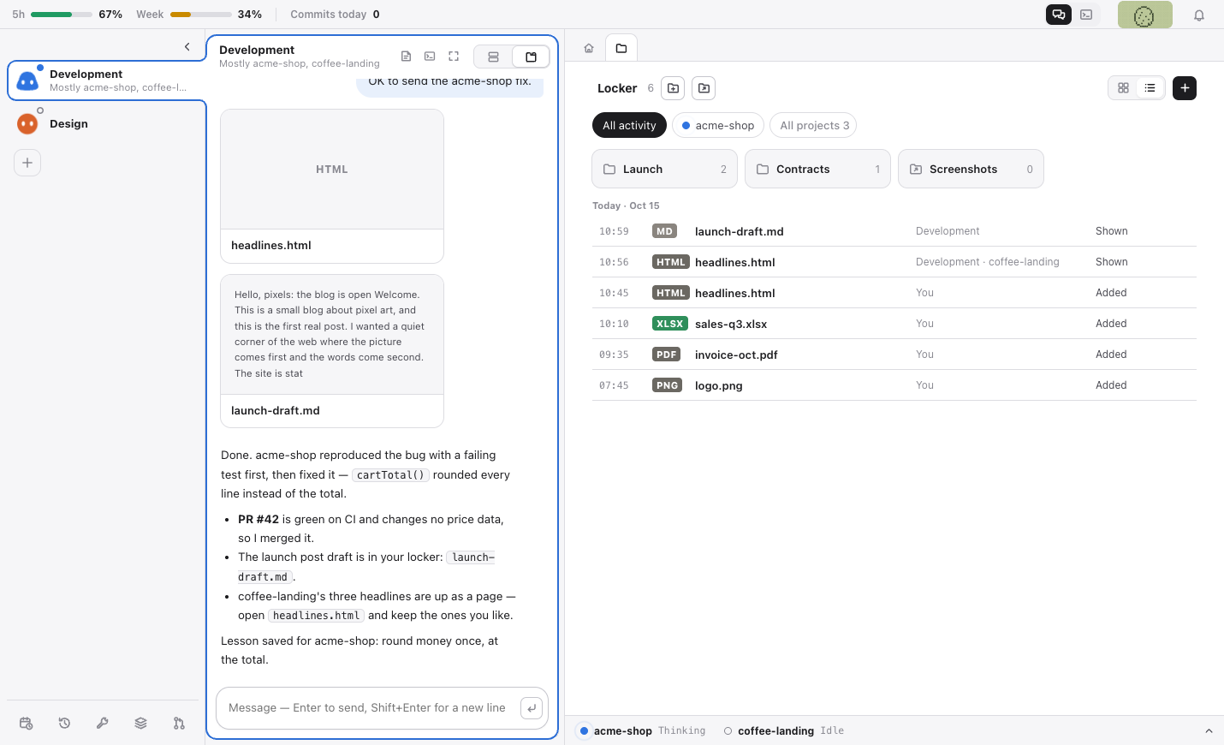This screenshot has height=745, width=1224.
Task: Open the document icon in Development header
Action: pyautogui.click(x=407, y=57)
